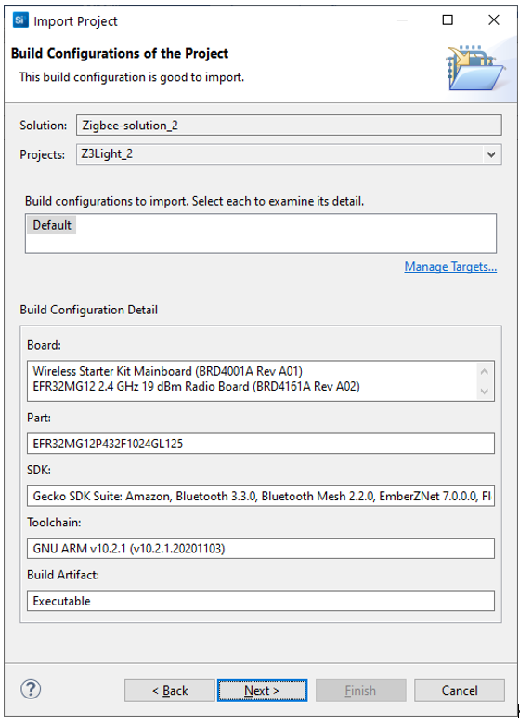Click the Toolchain field GNU ARM v10.2.1
520x718 pixels.
[x=261, y=548]
